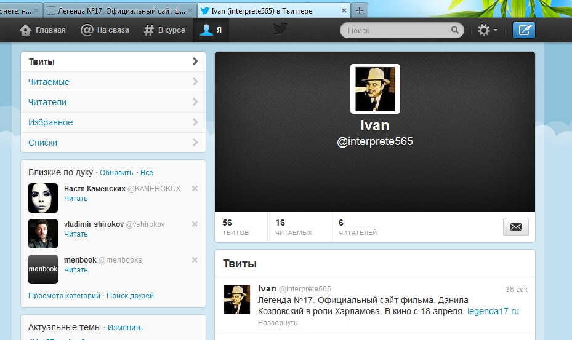Click the magnifier search icon
The width and height of the screenshot is (572, 340).
454,30
